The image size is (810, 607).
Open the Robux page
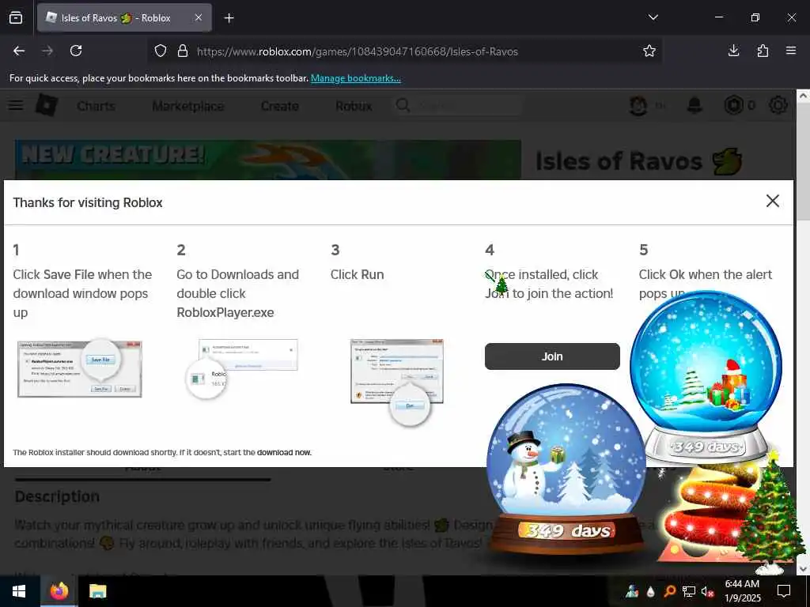pos(354,106)
